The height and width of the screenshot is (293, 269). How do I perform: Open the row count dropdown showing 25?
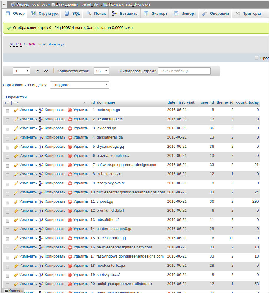click(101, 71)
